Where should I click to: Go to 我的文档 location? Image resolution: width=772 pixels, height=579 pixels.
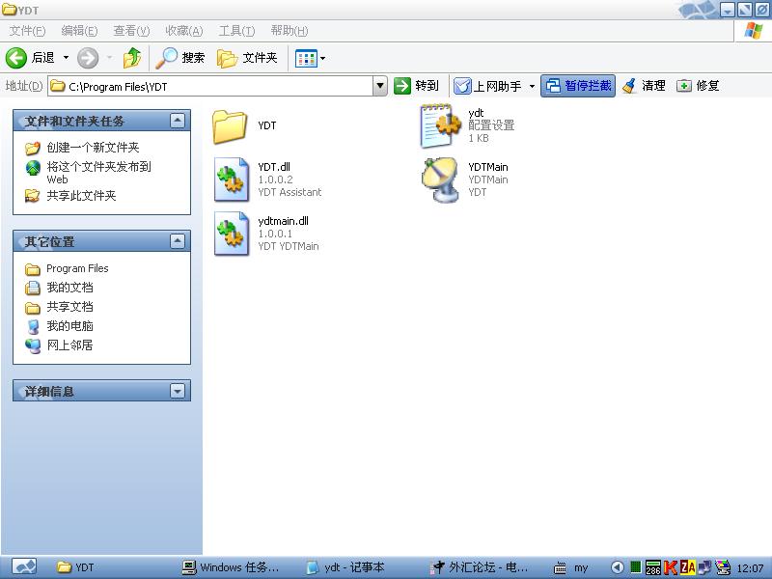(x=69, y=288)
